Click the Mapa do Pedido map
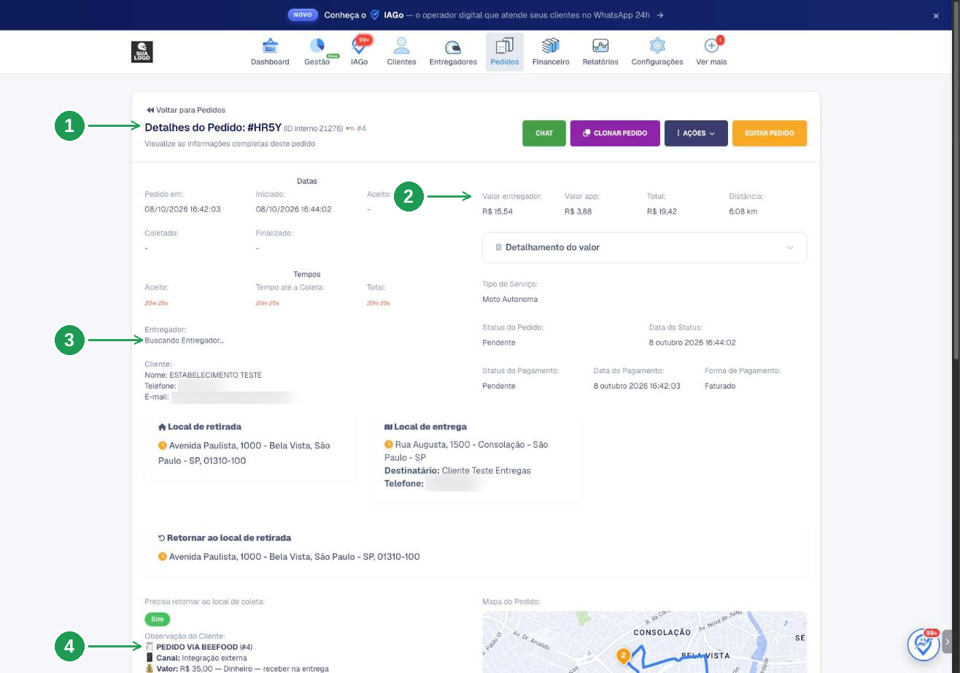 645,642
